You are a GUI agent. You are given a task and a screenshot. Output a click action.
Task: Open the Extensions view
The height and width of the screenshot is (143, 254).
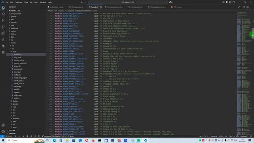(3, 33)
